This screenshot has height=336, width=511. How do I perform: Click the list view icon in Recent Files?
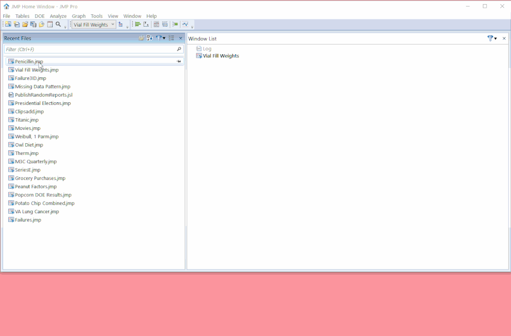point(171,38)
